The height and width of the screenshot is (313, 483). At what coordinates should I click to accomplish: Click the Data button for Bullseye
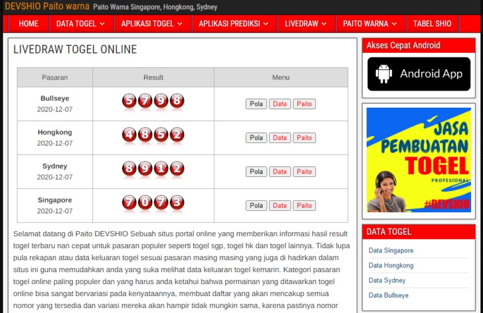tap(280, 104)
